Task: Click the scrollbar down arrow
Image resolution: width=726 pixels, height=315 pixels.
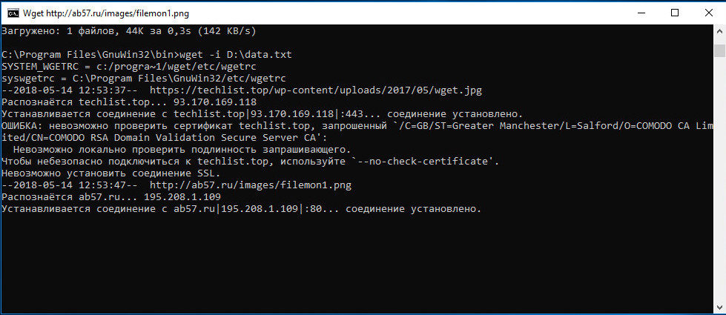Action: tap(719, 308)
